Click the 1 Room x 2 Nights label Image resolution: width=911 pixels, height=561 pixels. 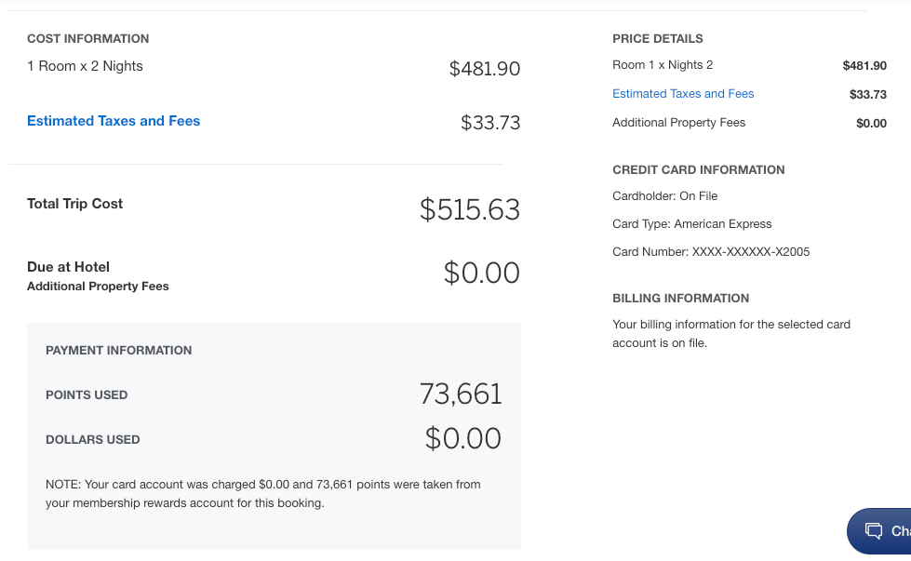pyautogui.click(x=85, y=66)
